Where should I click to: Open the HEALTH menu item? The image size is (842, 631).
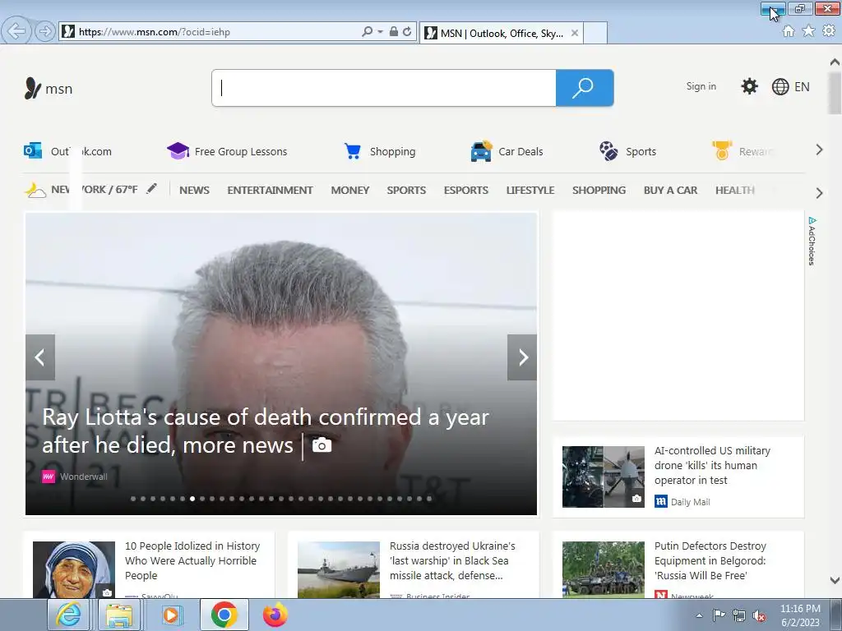[735, 190]
